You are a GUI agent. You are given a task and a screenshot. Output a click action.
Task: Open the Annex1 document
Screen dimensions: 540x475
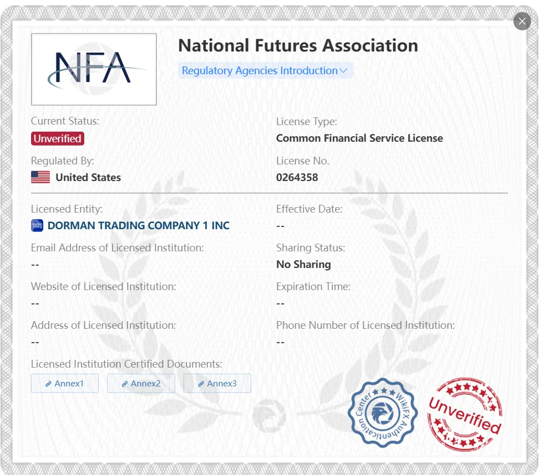click(65, 384)
